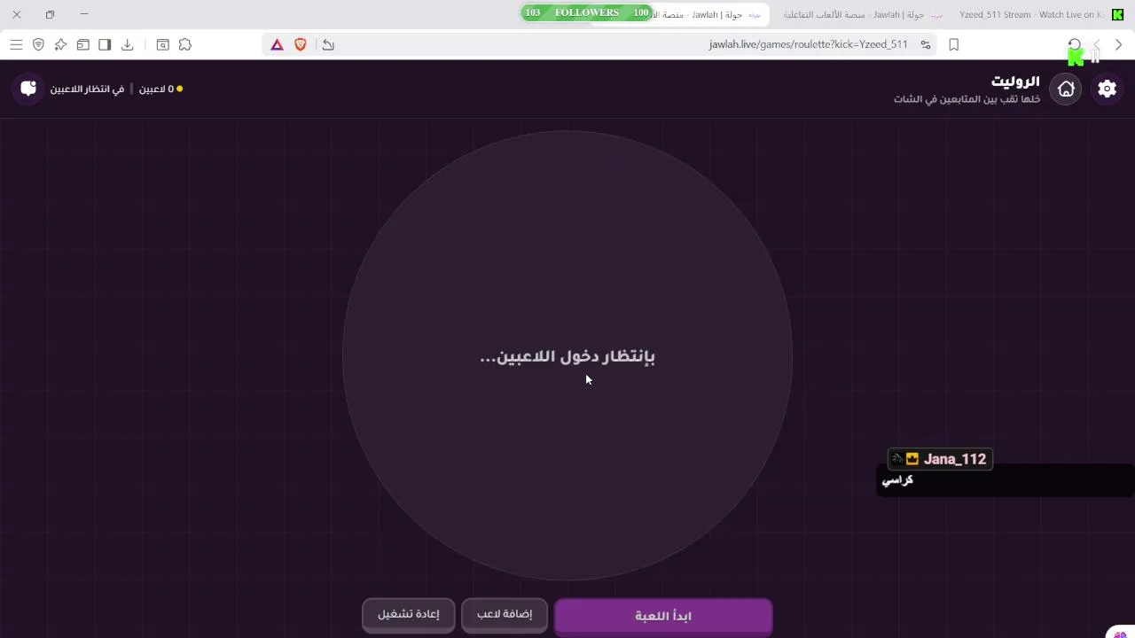Toggle the browser sidebar panel
1135x638 pixels.
point(105,44)
